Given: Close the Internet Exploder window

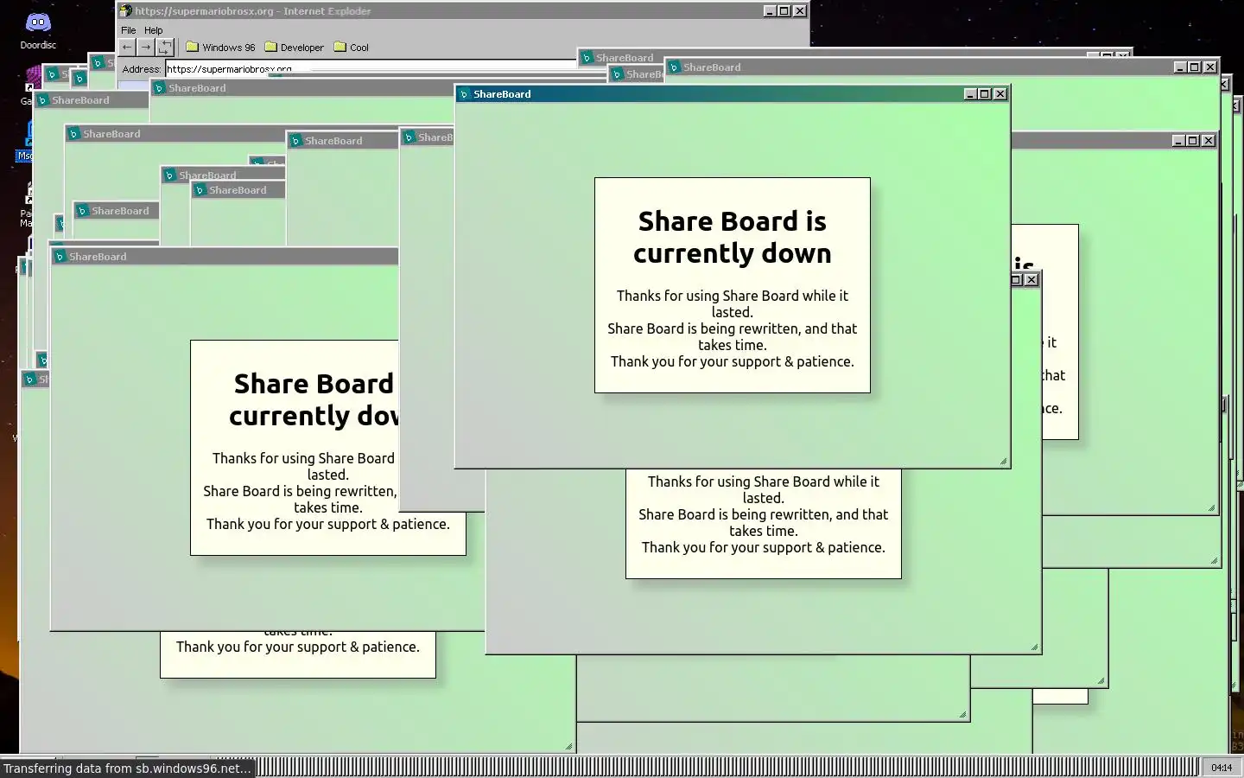Looking at the screenshot, I should [x=800, y=11].
